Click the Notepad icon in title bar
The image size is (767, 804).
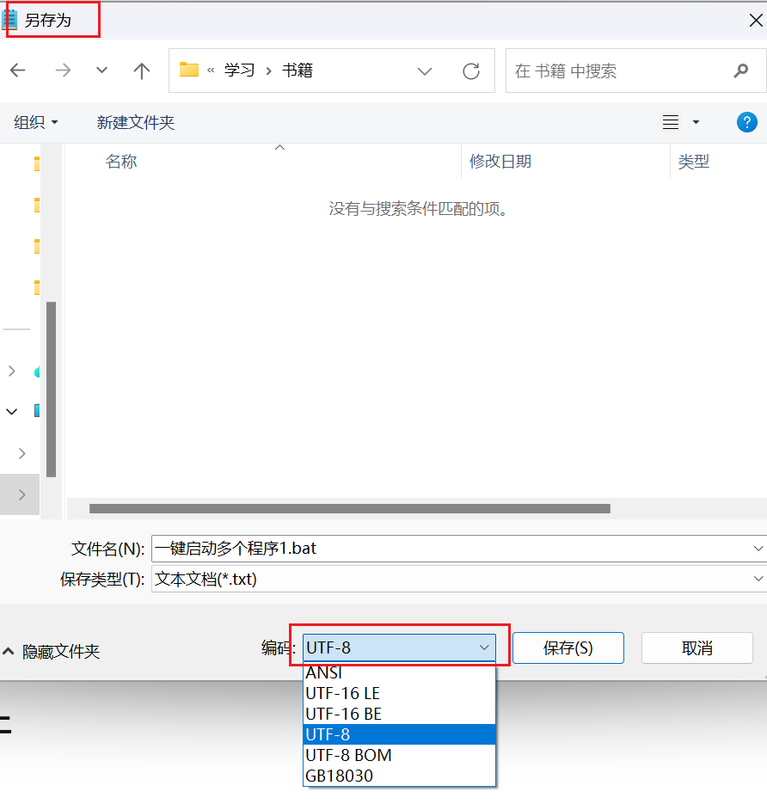coord(9,20)
